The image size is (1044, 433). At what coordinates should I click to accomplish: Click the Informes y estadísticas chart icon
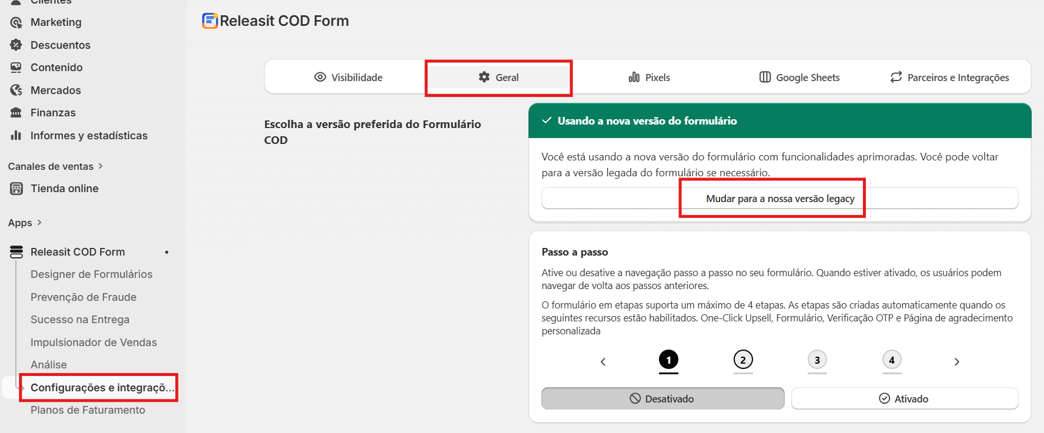pos(16,136)
